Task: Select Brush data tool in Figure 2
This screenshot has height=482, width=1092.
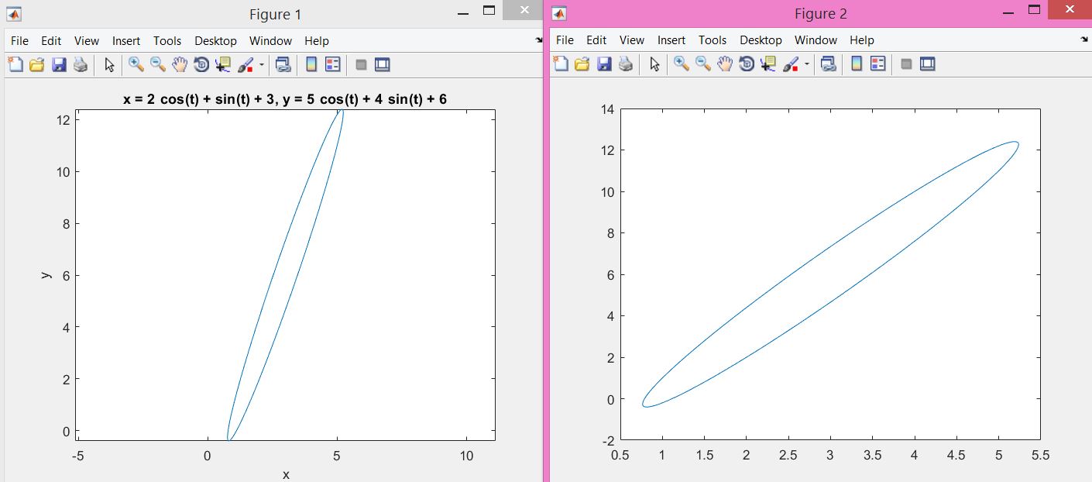Action: [x=791, y=64]
